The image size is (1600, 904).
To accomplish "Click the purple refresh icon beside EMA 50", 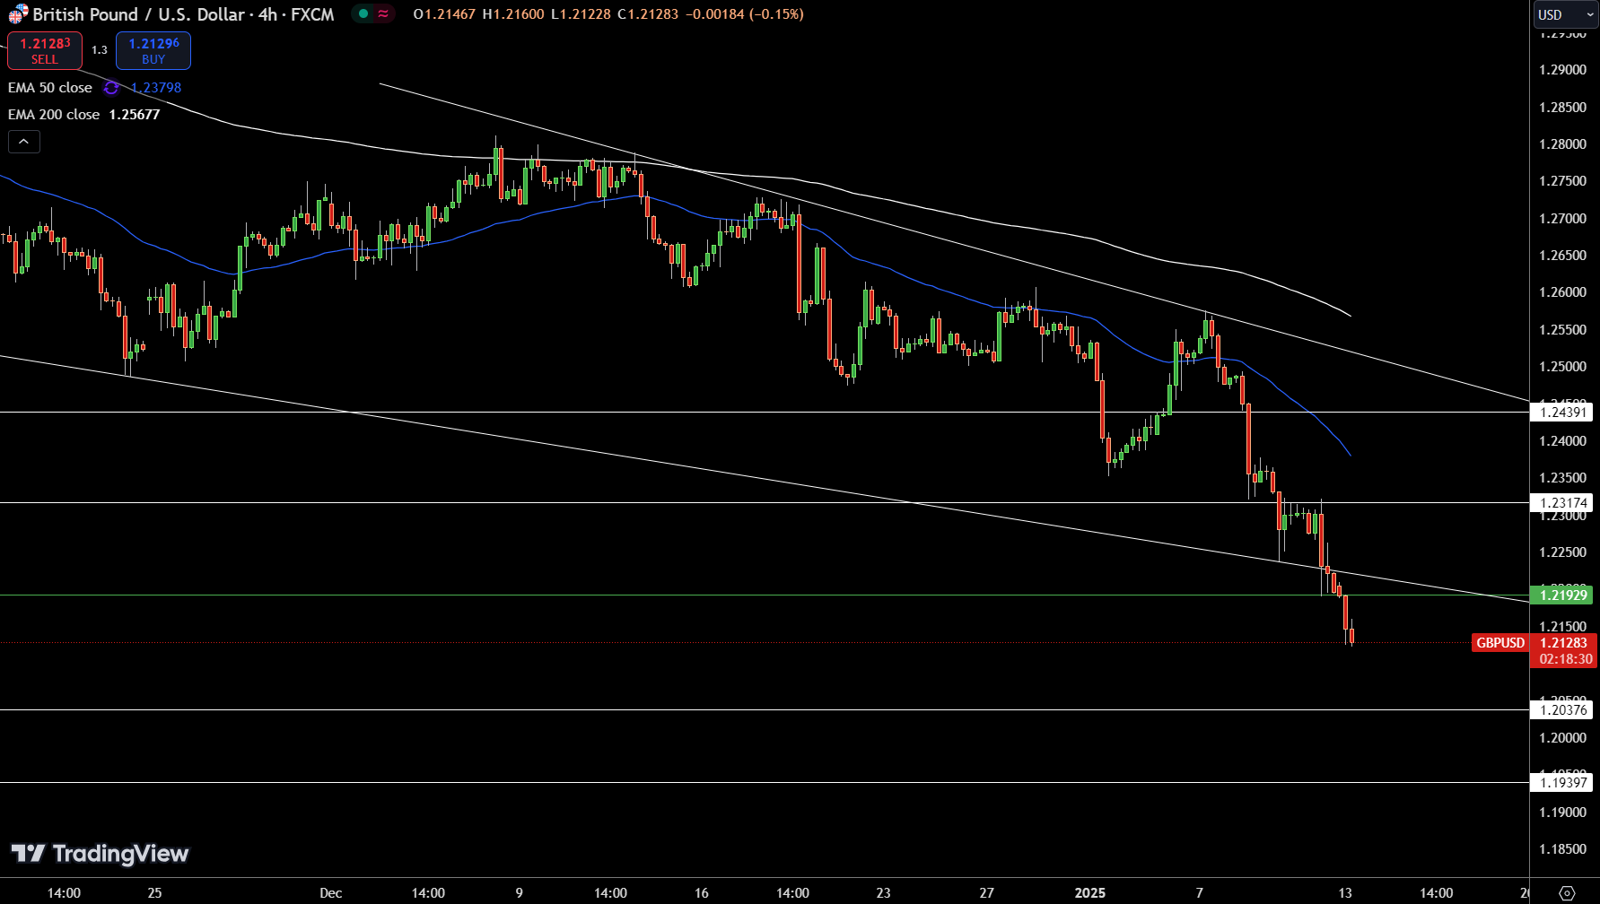I will click(111, 88).
